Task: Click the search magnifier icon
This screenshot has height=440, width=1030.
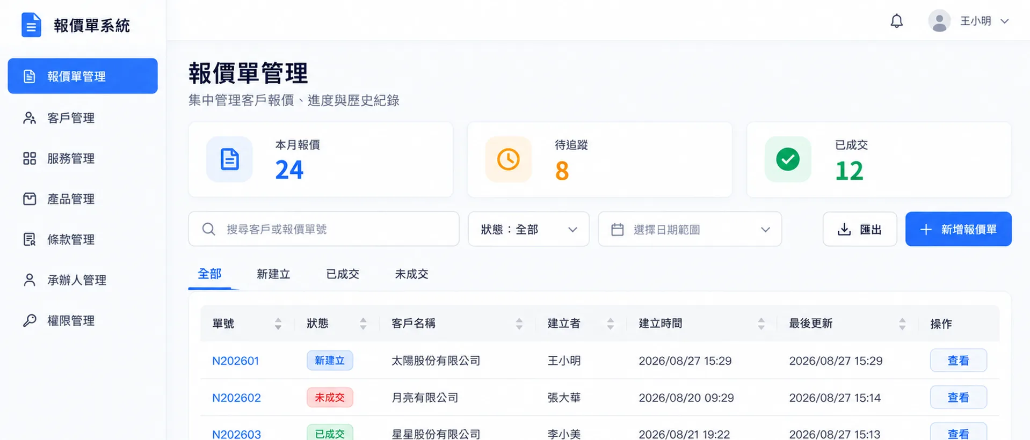Action: tap(208, 229)
